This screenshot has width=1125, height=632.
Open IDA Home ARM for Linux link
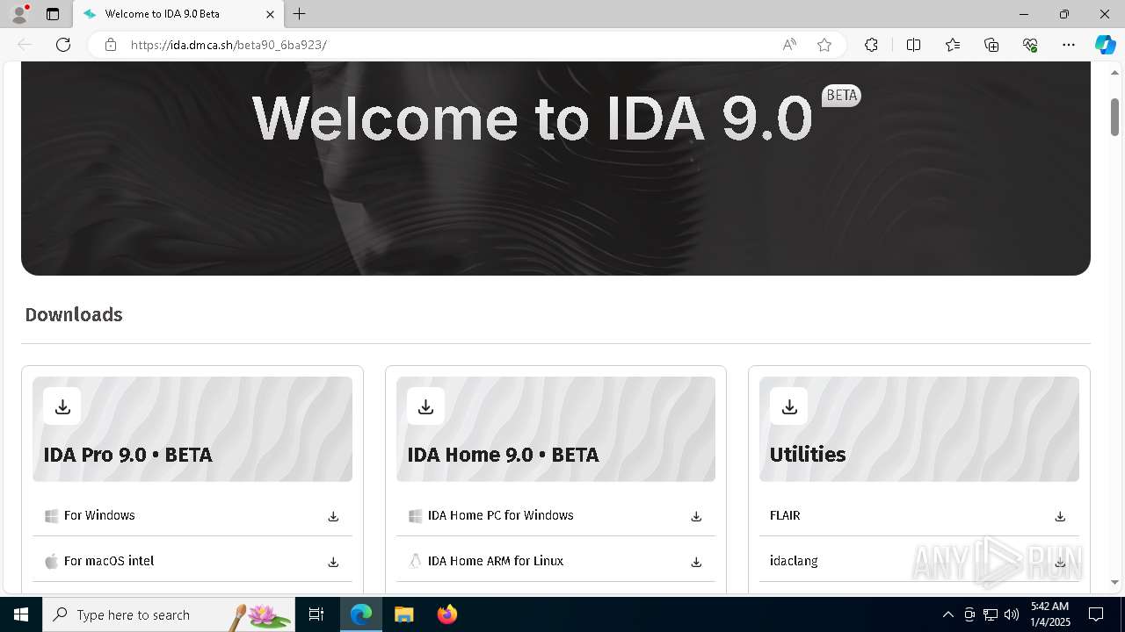(x=496, y=561)
